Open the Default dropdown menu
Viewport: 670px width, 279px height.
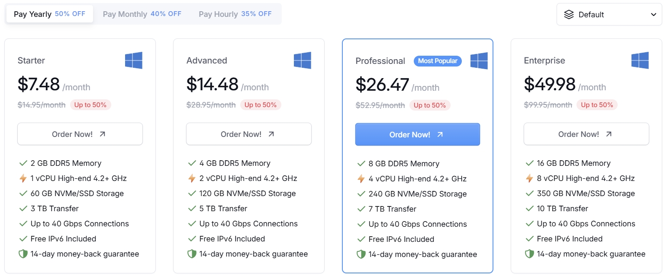click(x=609, y=15)
